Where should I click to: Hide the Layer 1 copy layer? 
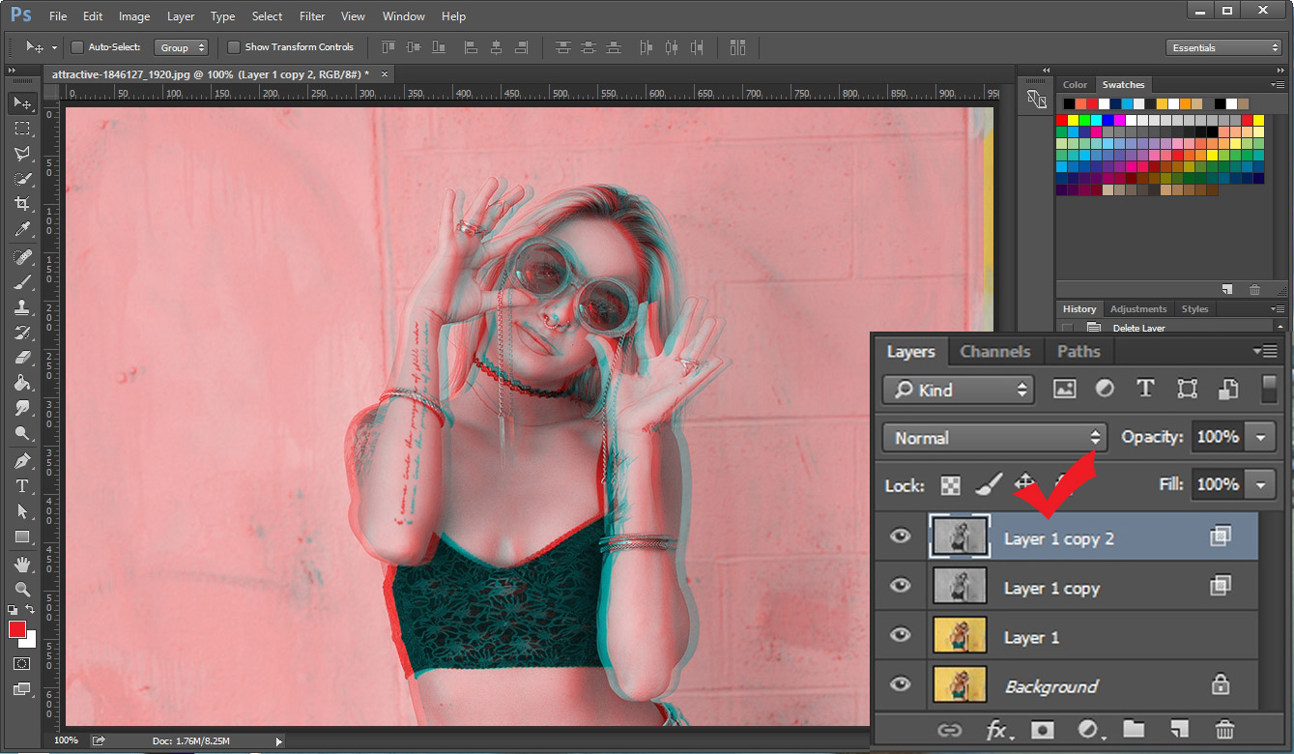point(900,585)
